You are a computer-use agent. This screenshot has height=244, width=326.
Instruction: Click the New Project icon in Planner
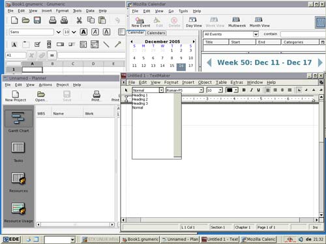16,96
